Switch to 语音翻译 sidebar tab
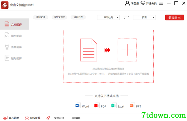The image size is (187, 121). tap(15, 47)
